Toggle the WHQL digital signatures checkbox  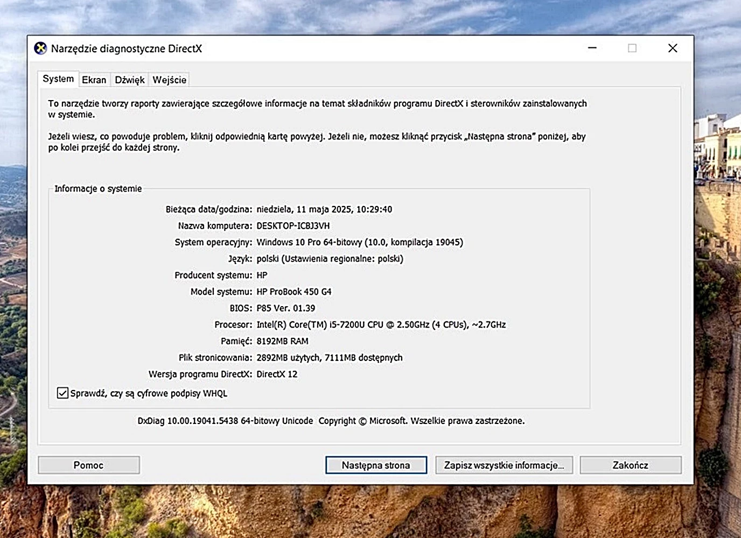[62, 393]
